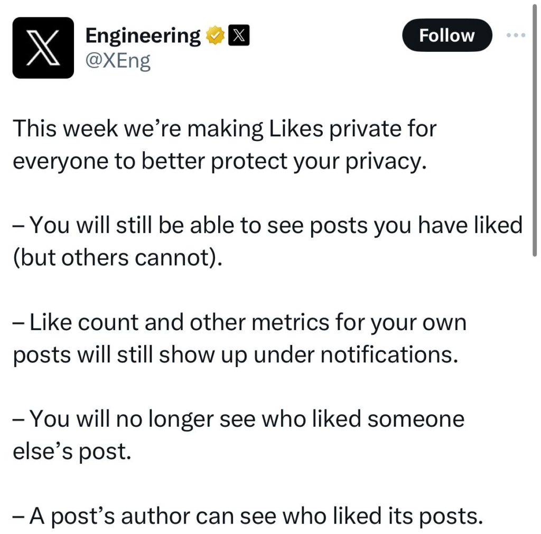The image size is (541, 534).
Task: Click the gold verified checkmark badge
Action: pos(216,35)
